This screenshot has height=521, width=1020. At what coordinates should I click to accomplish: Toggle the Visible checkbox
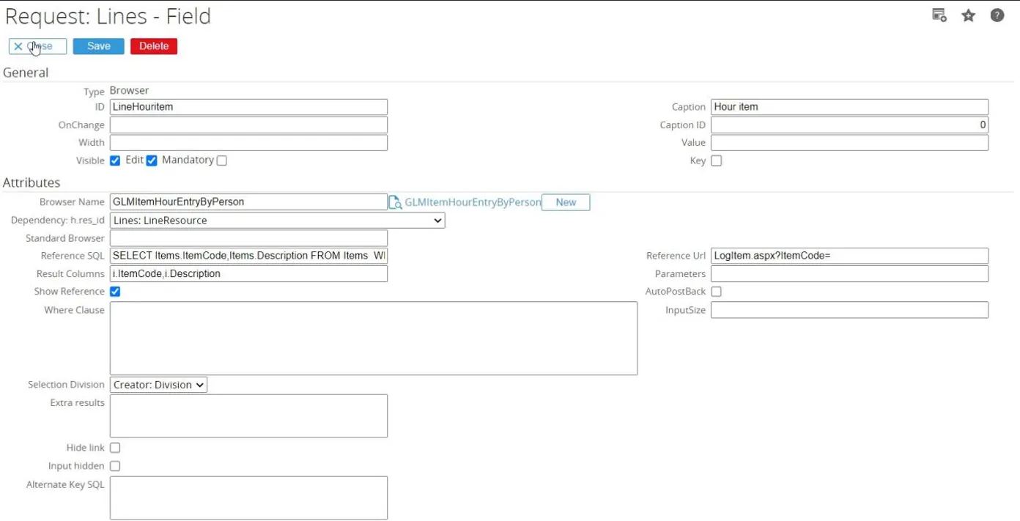pyautogui.click(x=115, y=160)
